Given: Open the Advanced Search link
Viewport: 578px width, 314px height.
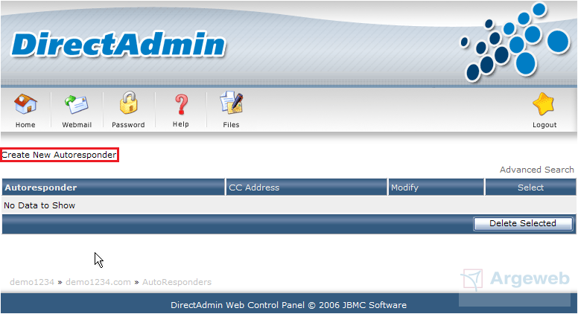Looking at the screenshot, I should point(537,170).
